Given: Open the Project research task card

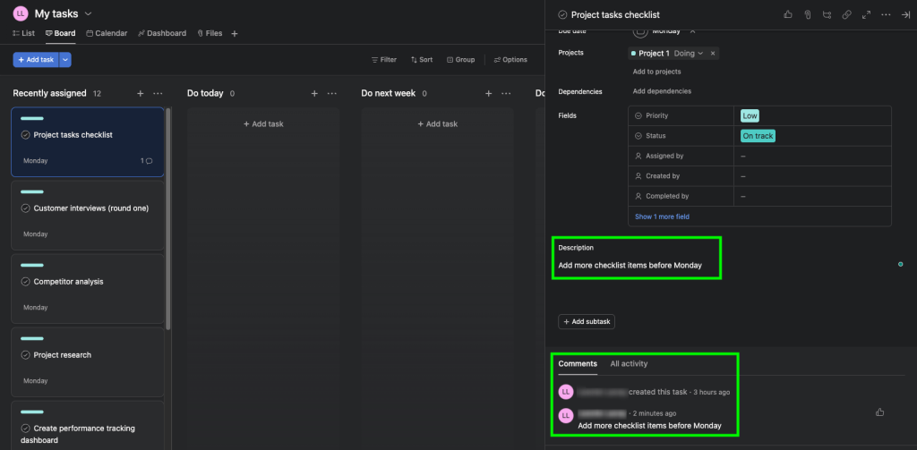Looking at the screenshot, I should [88, 362].
